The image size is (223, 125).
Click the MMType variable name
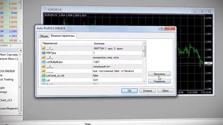pos(51,53)
